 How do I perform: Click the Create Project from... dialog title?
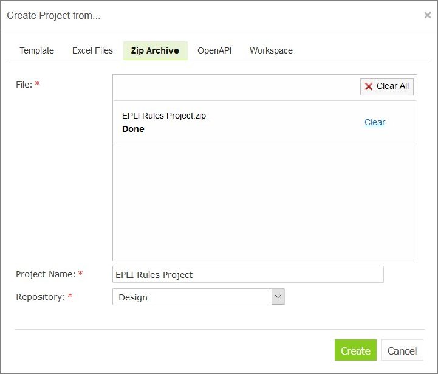pos(53,15)
